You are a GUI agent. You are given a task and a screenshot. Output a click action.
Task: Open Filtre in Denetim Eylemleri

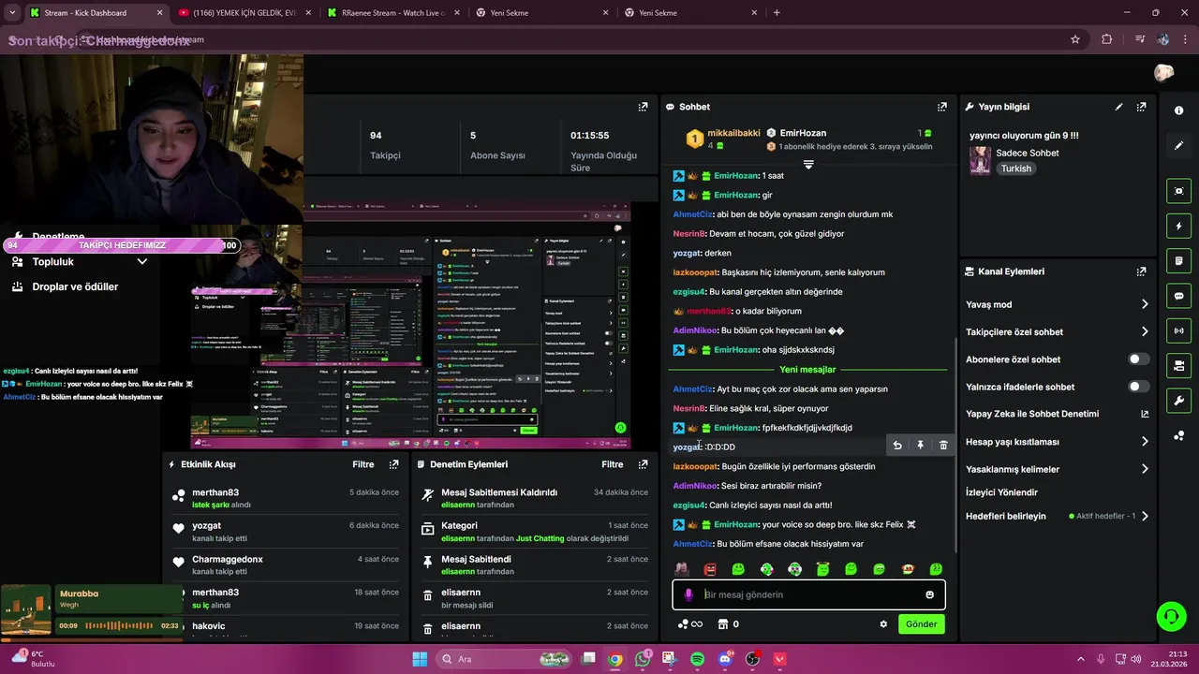click(612, 464)
